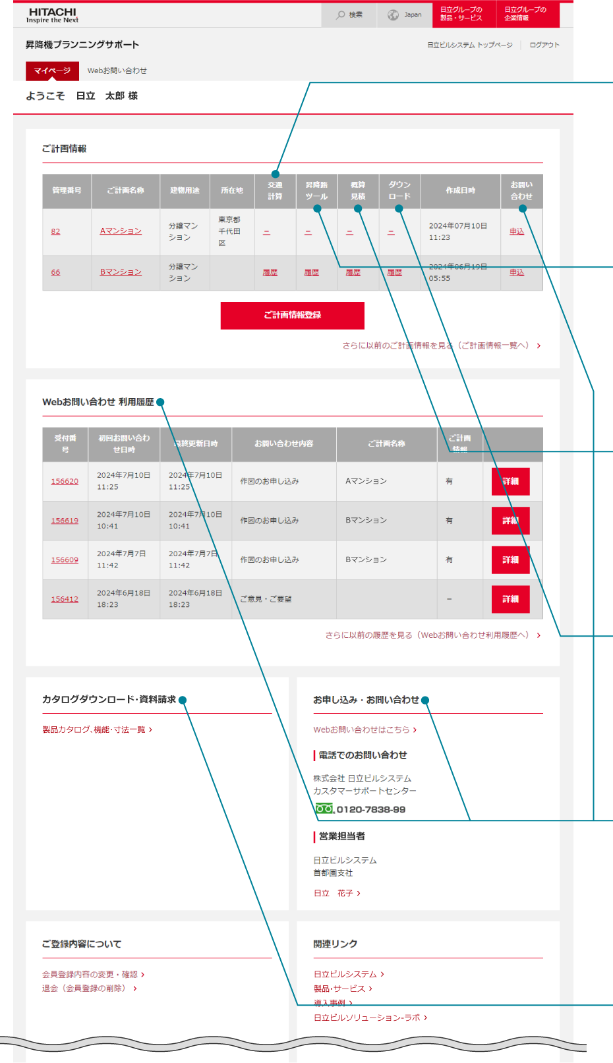This screenshot has width=613, height=1063.
Task: Open inquiry number 156609
Action: [x=65, y=560]
